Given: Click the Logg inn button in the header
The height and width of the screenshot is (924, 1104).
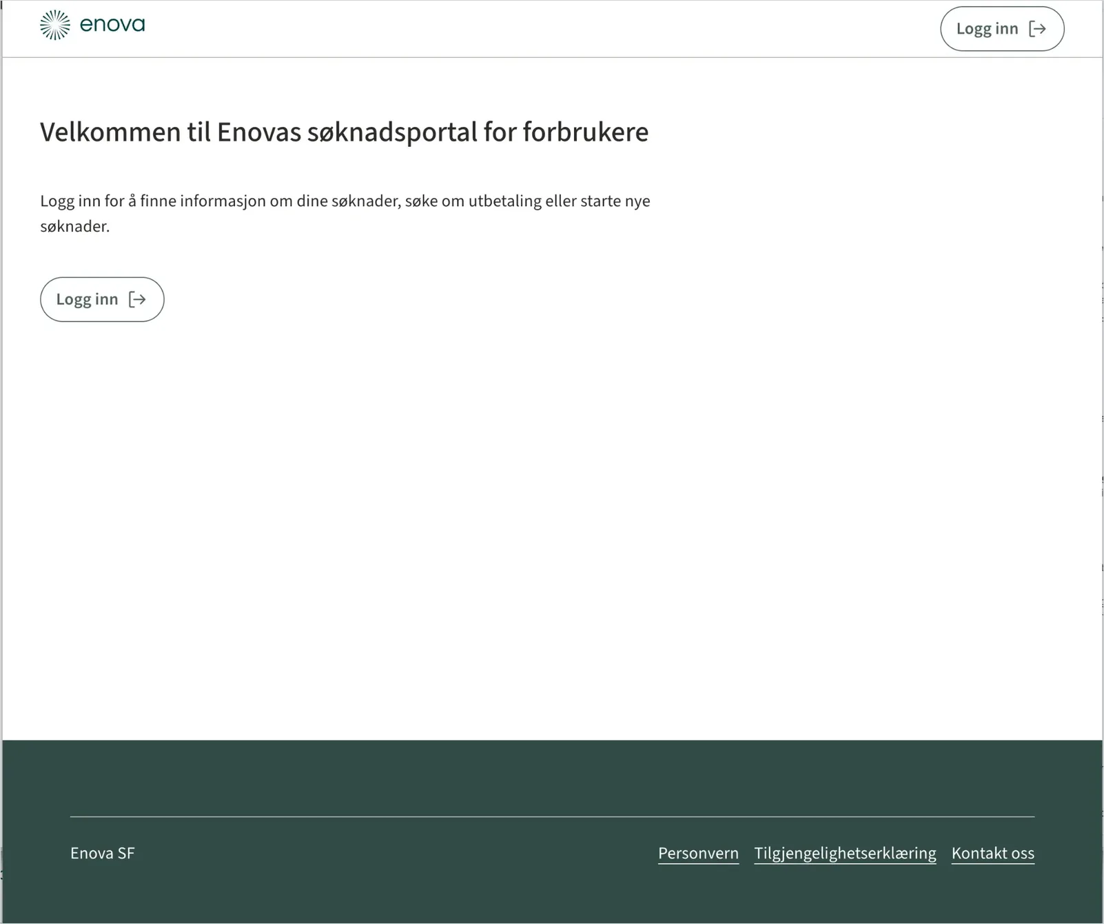Looking at the screenshot, I should coord(1002,29).
